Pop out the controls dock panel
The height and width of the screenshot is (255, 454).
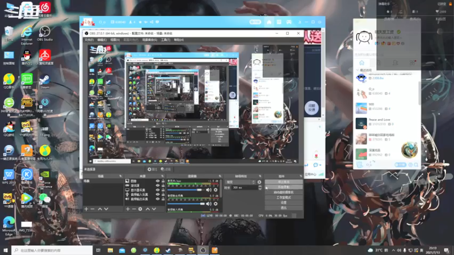(x=301, y=176)
